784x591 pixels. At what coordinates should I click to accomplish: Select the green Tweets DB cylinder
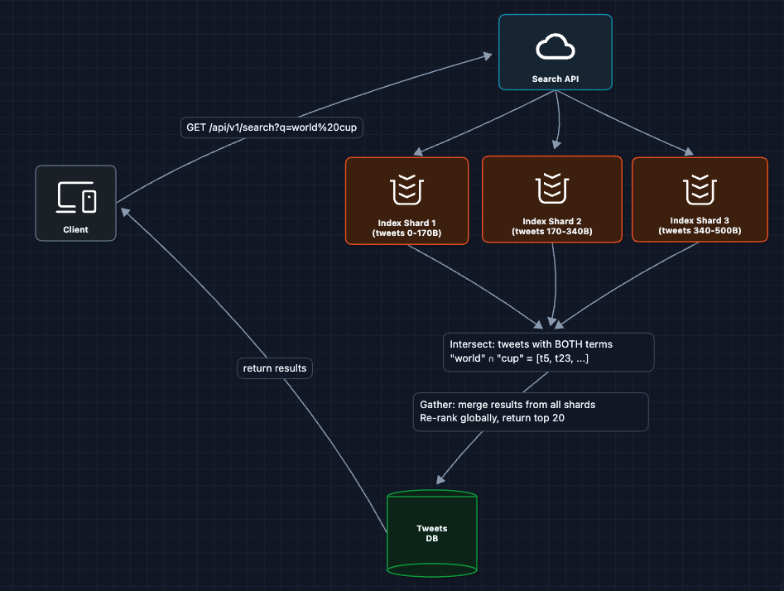[x=432, y=534]
